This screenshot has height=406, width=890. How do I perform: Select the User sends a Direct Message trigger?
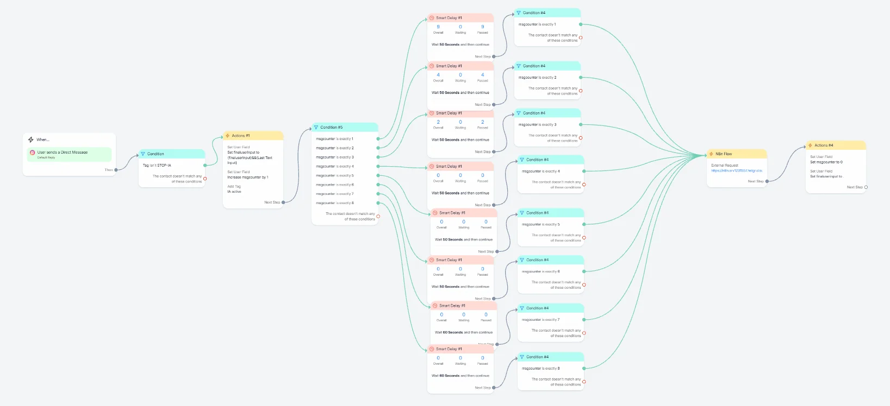click(x=70, y=154)
